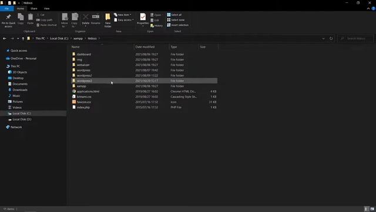Switch to the Home ribbon tab

[21, 8]
